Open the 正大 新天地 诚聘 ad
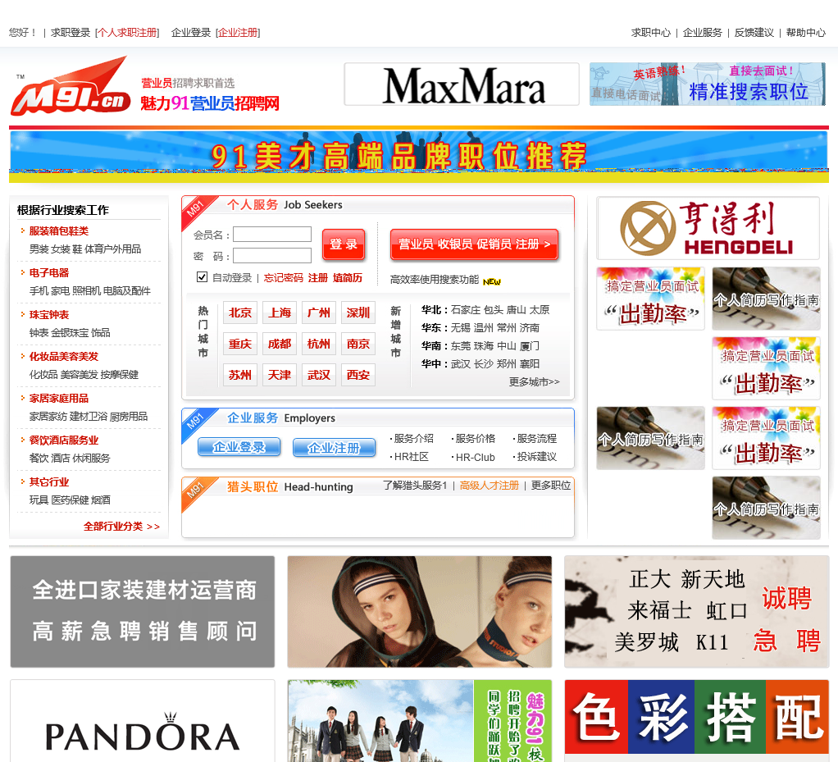The height and width of the screenshot is (762, 838). tap(697, 611)
